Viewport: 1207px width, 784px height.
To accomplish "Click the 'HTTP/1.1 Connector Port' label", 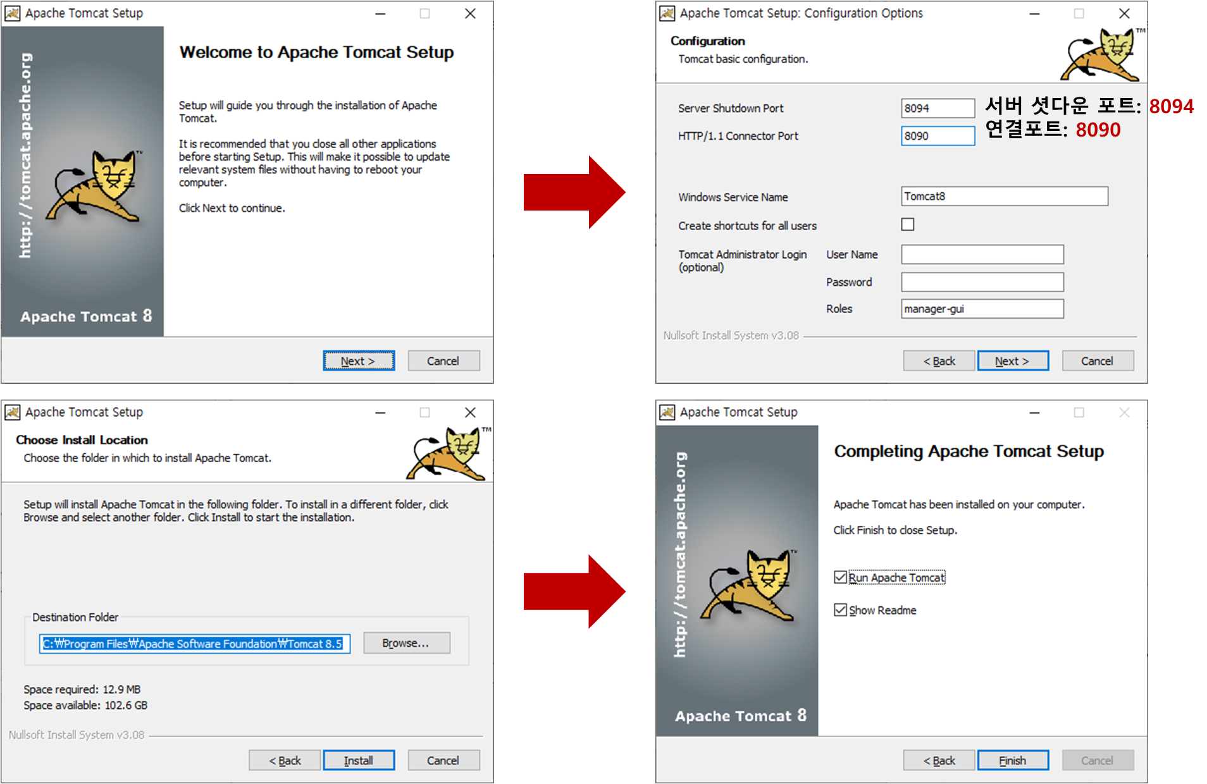I will pos(738,136).
